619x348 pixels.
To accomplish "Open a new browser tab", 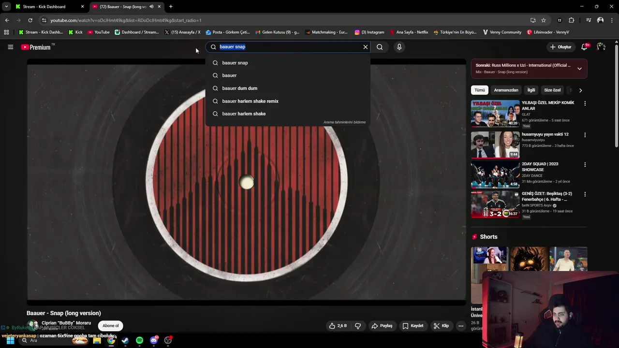I will click(171, 7).
